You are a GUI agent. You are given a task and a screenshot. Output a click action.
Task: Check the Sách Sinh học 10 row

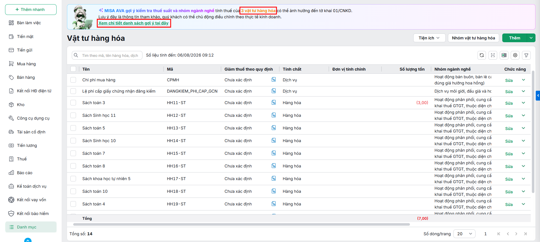click(73, 141)
